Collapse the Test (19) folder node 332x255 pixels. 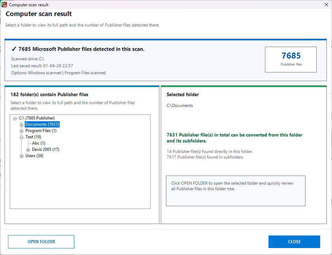[21, 137]
